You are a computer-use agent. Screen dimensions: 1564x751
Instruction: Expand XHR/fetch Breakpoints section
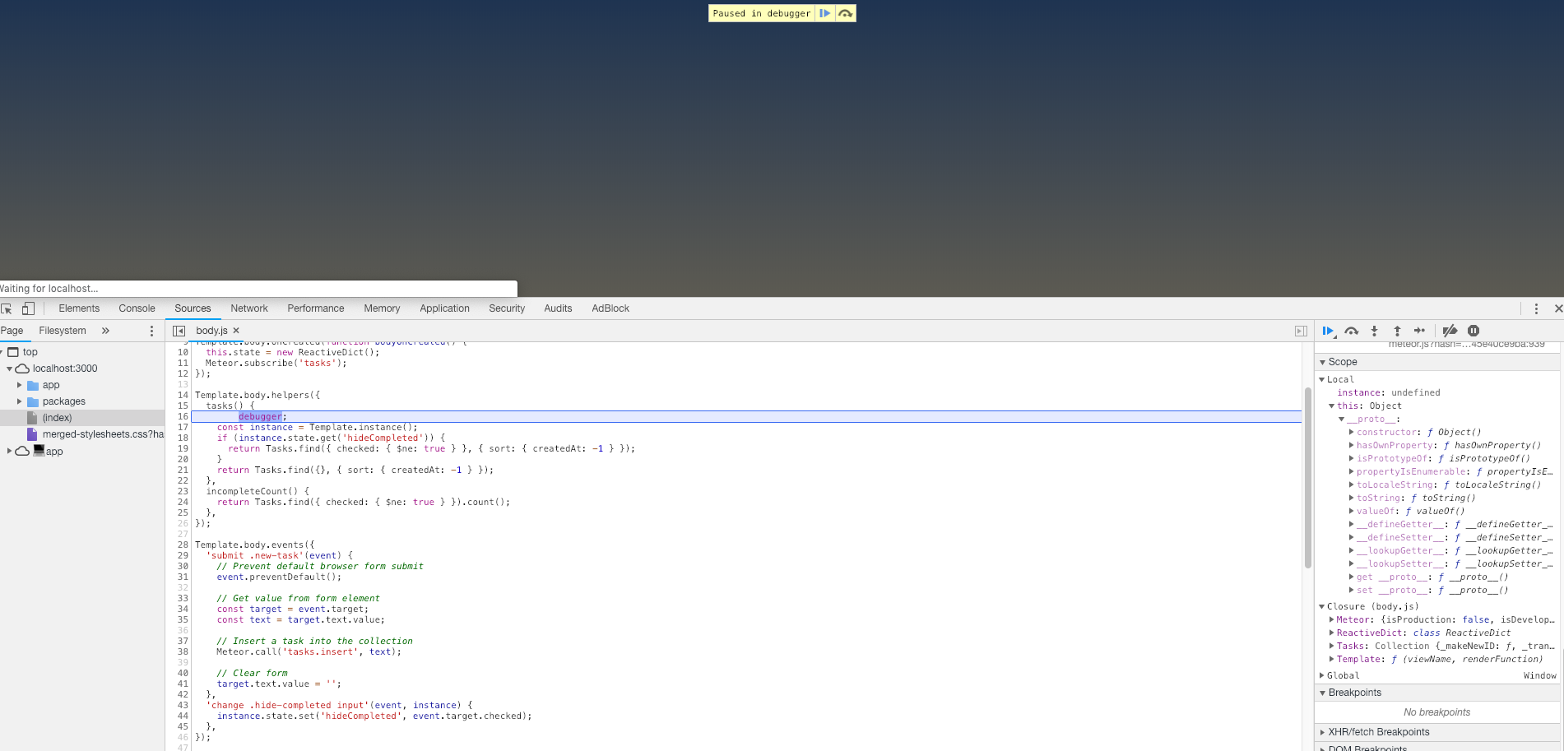point(1323,732)
